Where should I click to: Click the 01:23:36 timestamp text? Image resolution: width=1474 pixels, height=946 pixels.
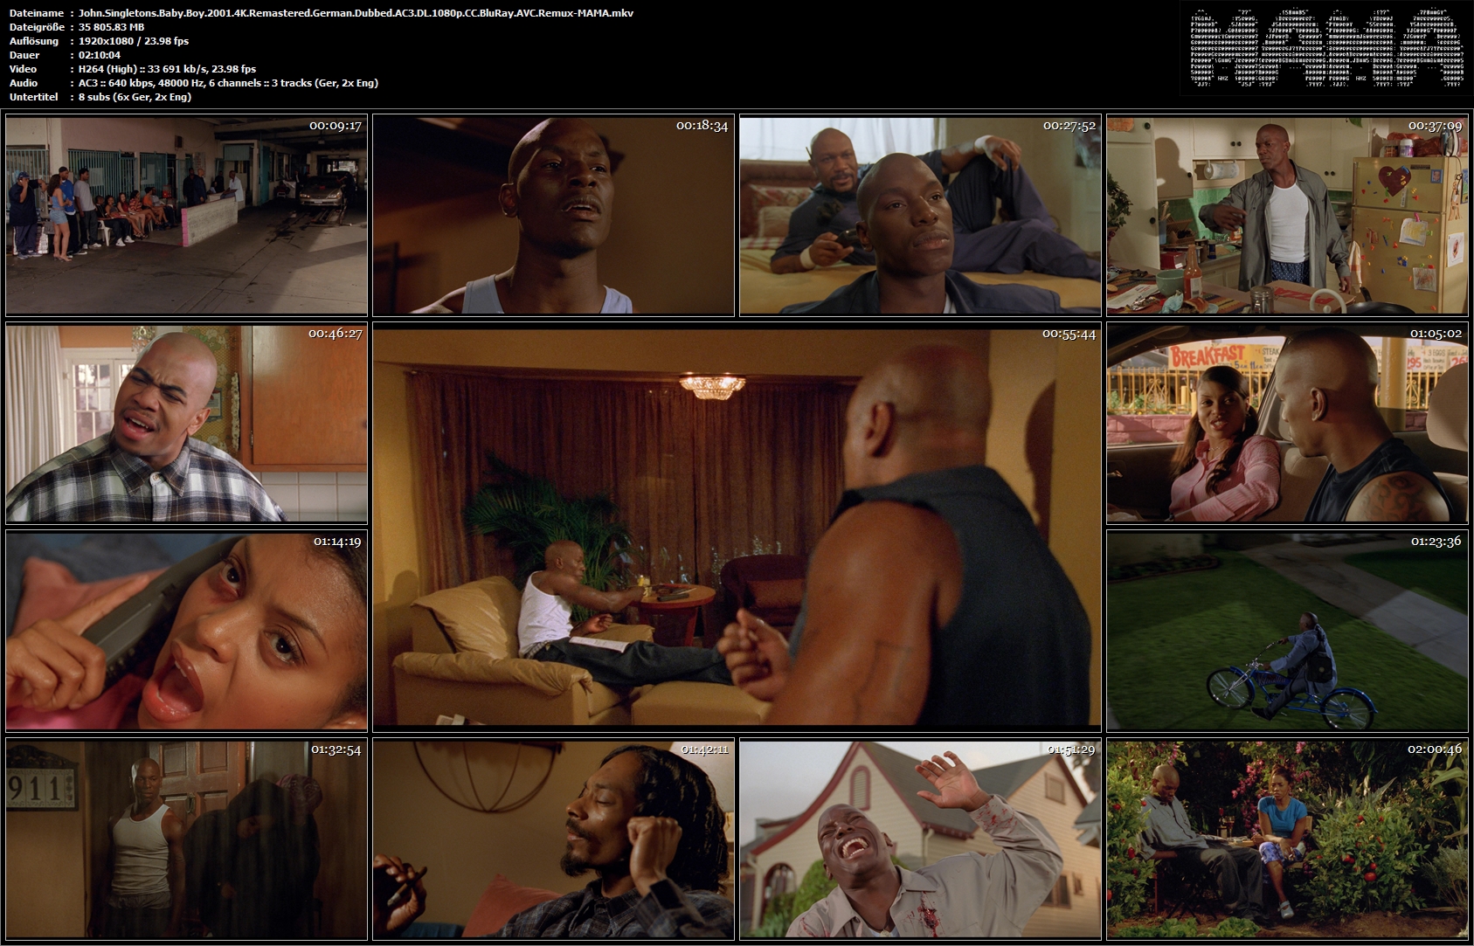[1436, 542]
